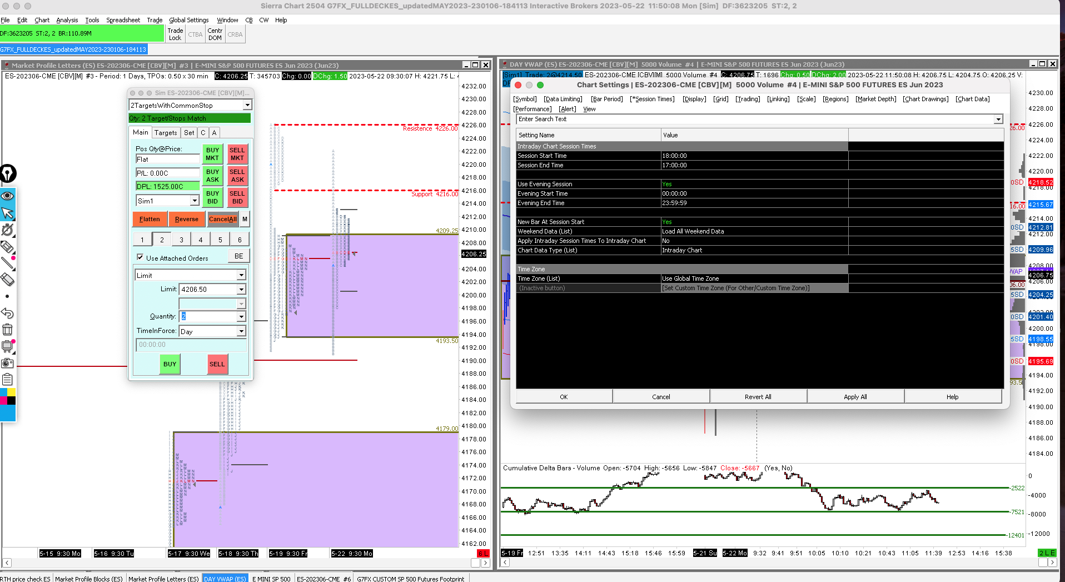Open Time Zone list value

tap(754, 278)
